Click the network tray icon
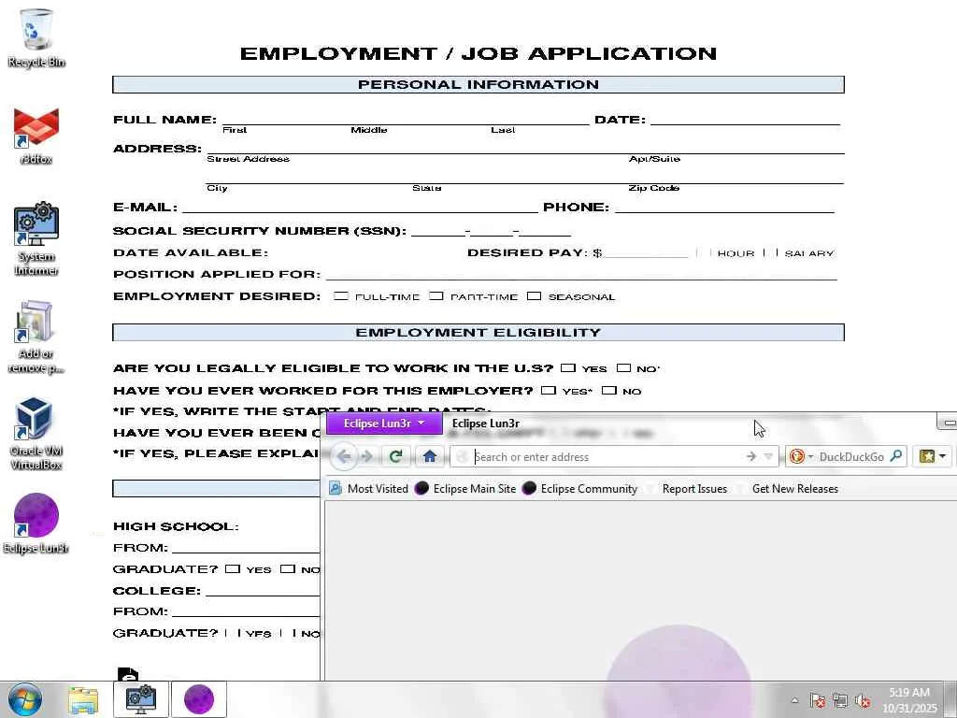The image size is (957, 718). [x=840, y=700]
